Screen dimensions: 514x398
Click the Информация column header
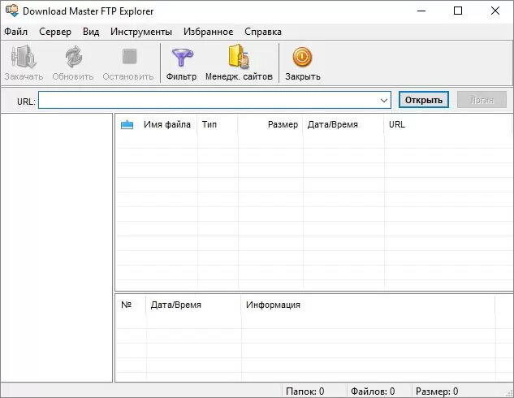point(273,305)
